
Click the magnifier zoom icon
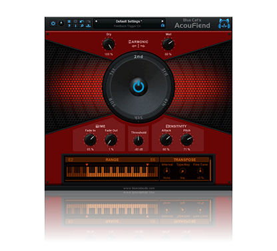coord(82,26)
